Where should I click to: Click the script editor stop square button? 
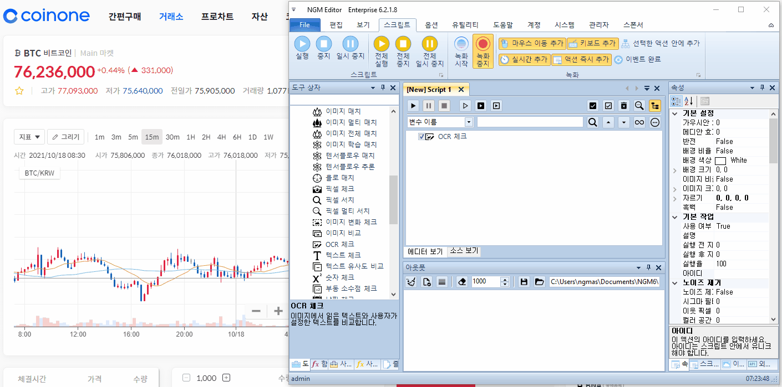click(x=444, y=105)
